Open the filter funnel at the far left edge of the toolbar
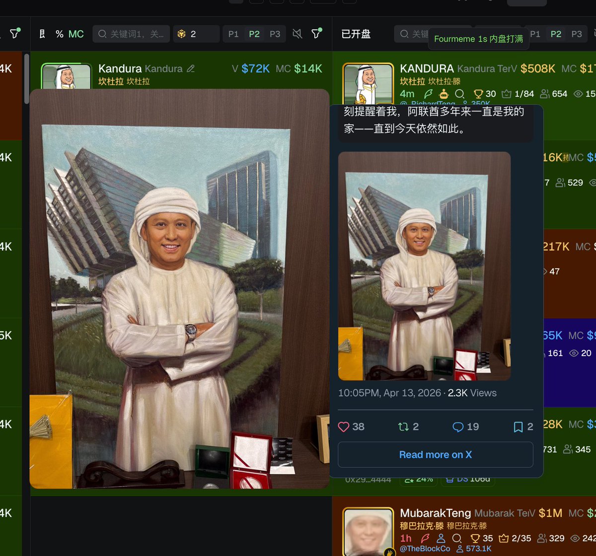Image resolution: width=596 pixels, height=556 pixels. pyautogui.click(x=15, y=33)
